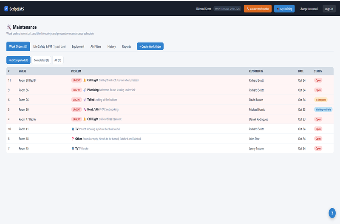Click URGENT badge in Room 56 row
The width and height of the screenshot is (340, 224).
(x=76, y=90)
